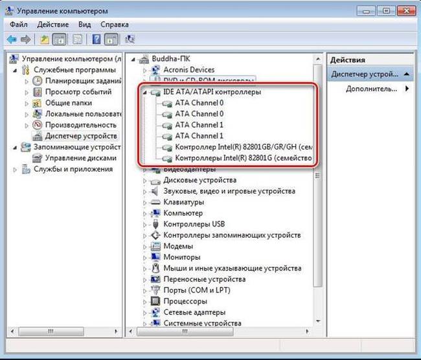Click the Мониторы icon
421x360 pixels.
pyautogui.click(x=155, y=257)
